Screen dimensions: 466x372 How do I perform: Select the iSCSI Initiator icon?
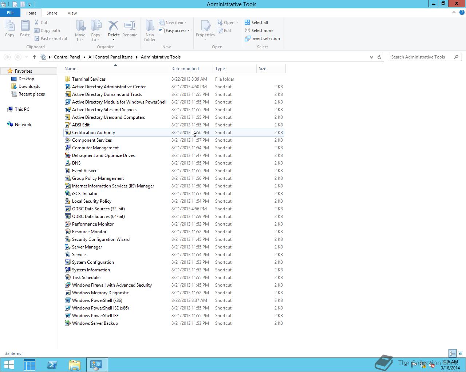(x=67, y=194)
